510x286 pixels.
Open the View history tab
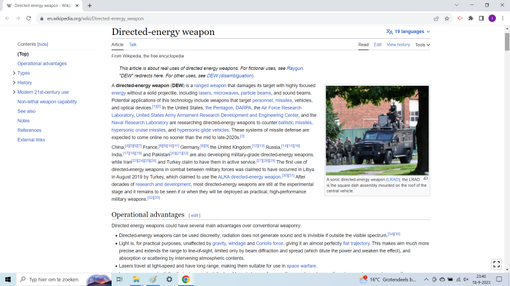(398, 44)
